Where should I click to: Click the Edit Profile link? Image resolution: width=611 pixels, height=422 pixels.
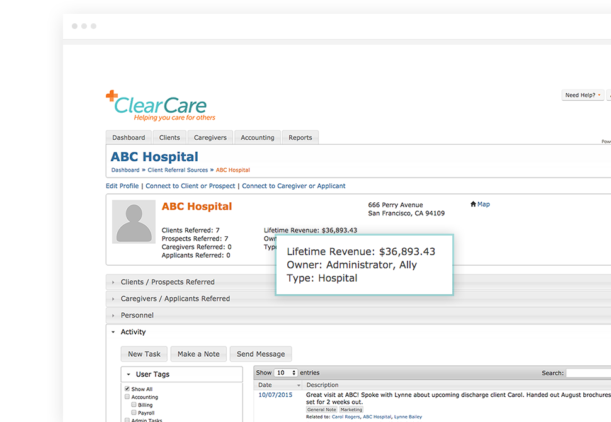[x=122, y=186]
